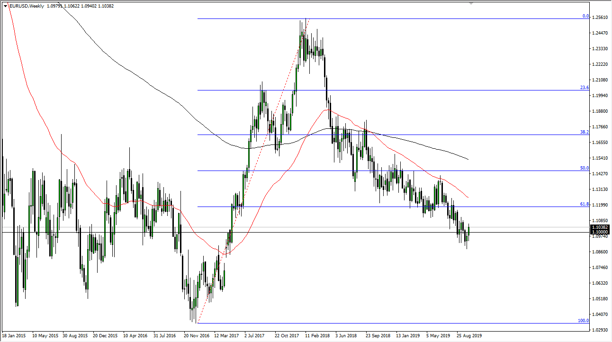The image size is (612, 342).
Task: Click the 1.17660 price axis label
Action: (600, 127)
